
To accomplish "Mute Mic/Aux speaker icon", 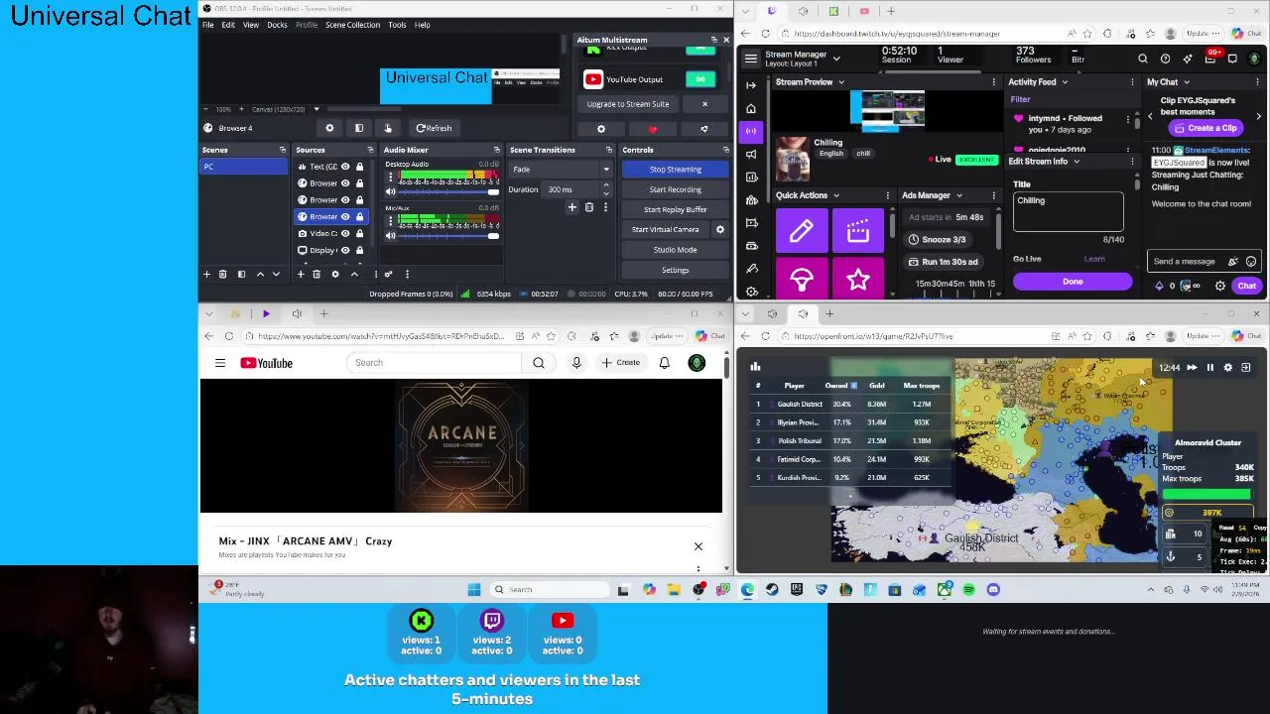I will [x=390, y=236].
